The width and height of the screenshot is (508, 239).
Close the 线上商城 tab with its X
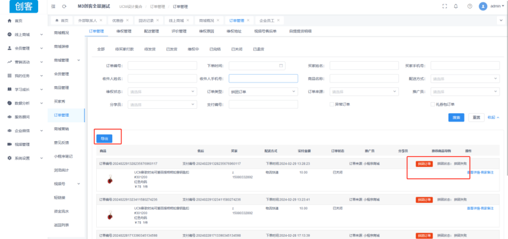pyautogui.click(x=188, y=20)
